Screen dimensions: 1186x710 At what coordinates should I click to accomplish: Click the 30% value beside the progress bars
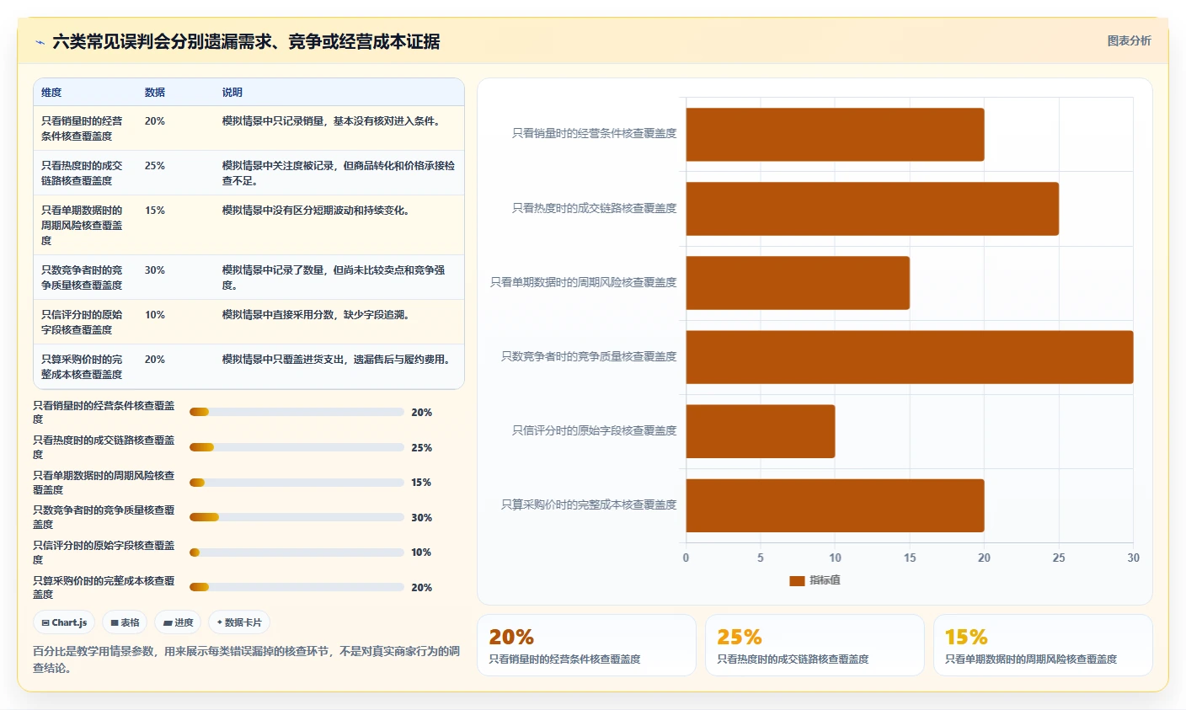pos(422,518)
